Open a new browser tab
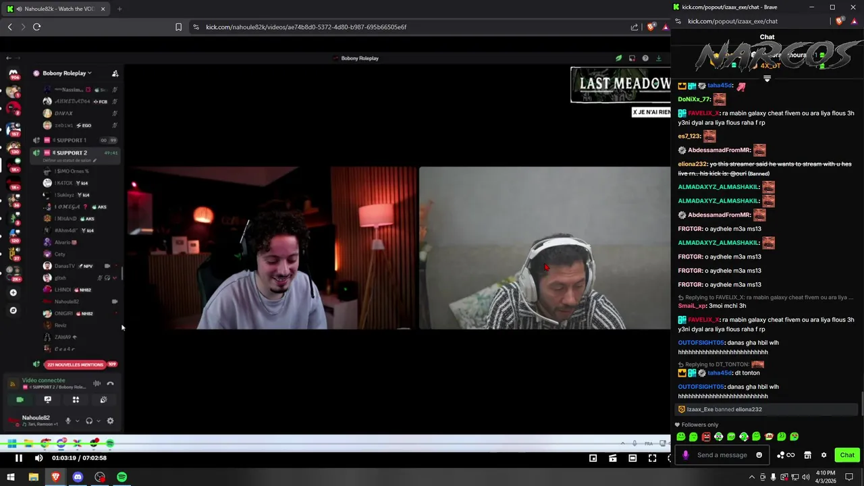The width and height of the screenshot is (864, 486). tap(119, 9)
